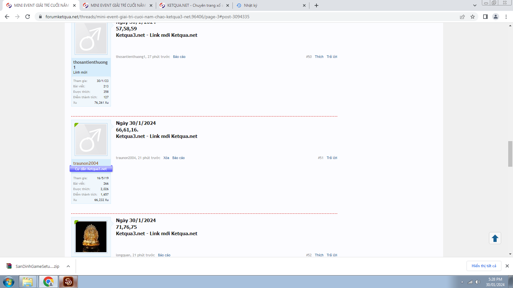Open the permalink for post #52

[309, 255]
